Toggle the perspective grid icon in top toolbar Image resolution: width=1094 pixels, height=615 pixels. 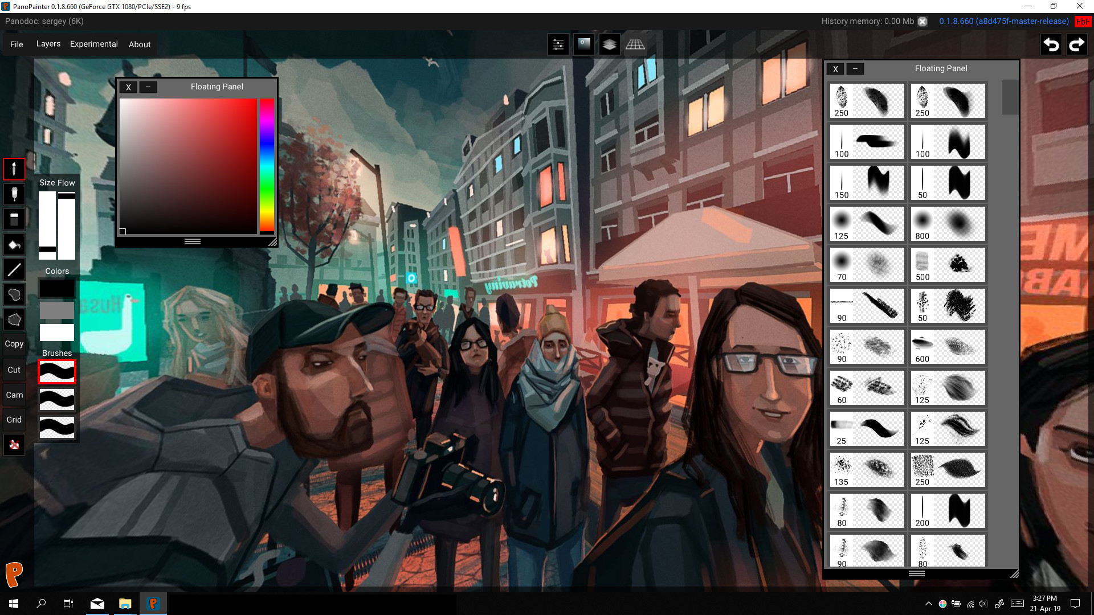click(635, 44)
